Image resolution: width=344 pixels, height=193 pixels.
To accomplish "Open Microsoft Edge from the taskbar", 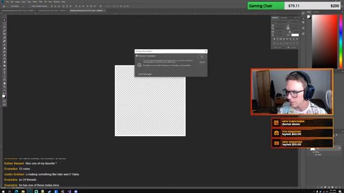I will point(17,191).
